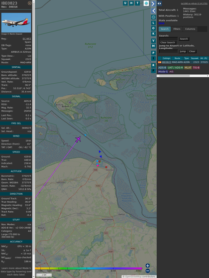Click the Jump button
The width and height of the screenshot is (209, 278).
(x=183, y=51)
